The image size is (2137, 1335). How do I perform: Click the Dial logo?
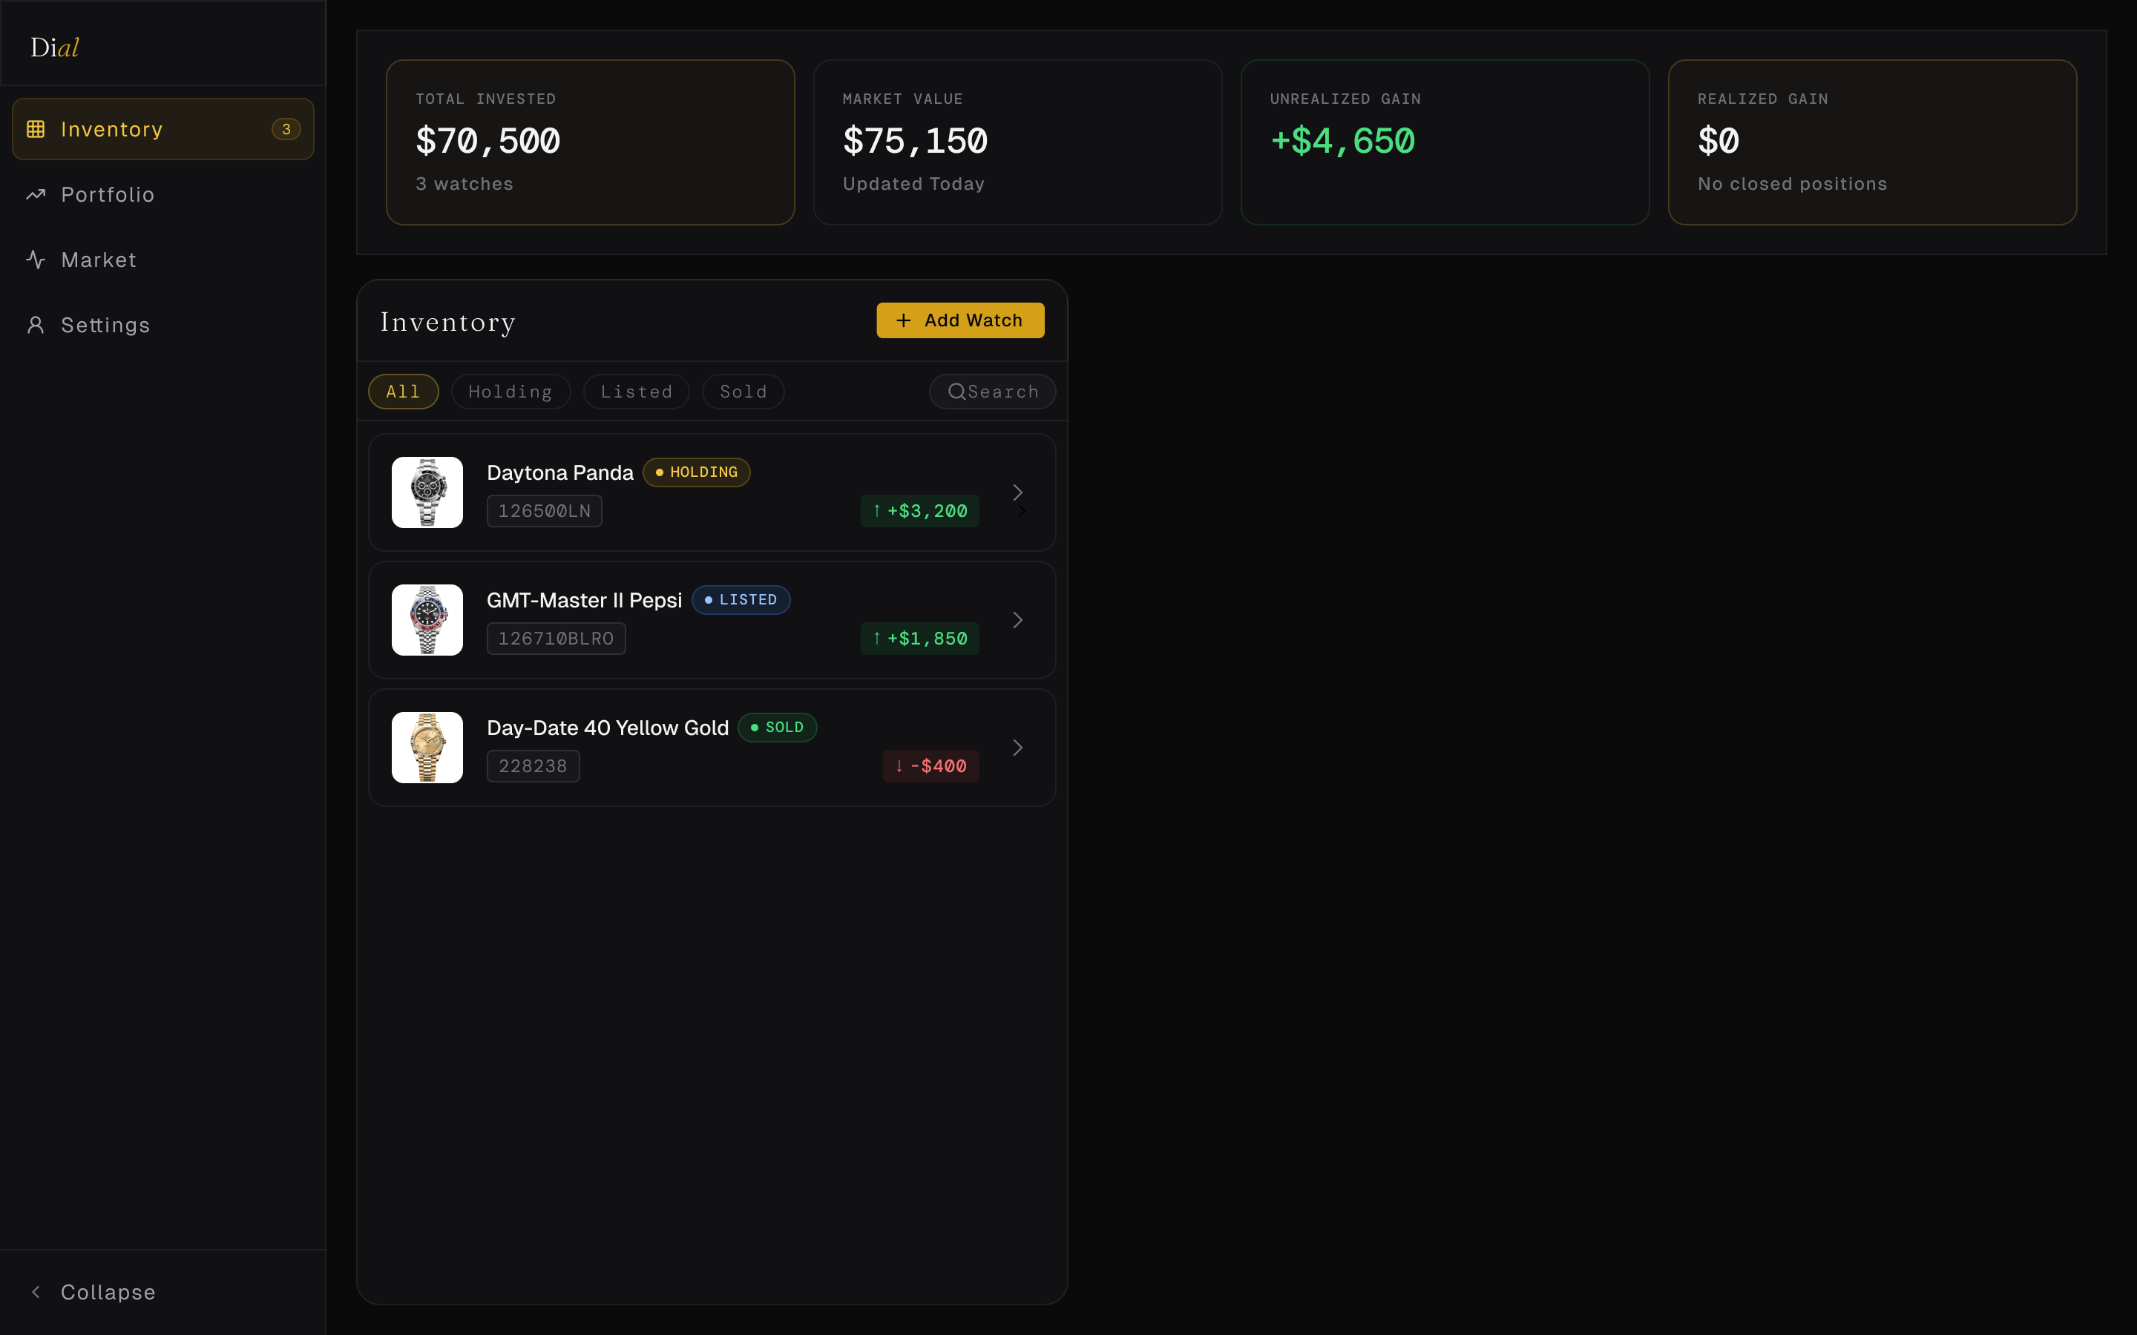(x=55, y=47)
